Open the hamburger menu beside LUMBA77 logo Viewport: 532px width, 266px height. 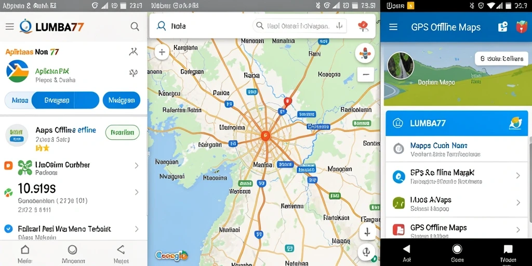pyautogui.click(x=9, y=26)
